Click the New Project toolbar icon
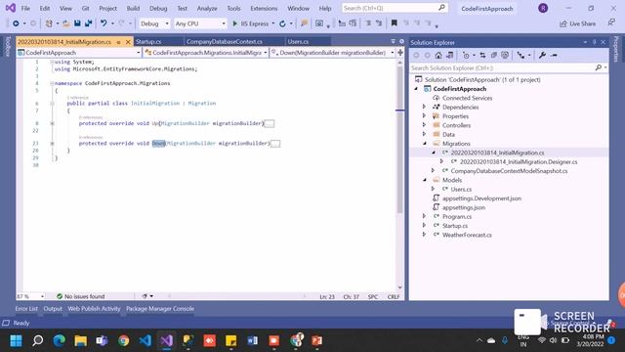 coord(49,23)
